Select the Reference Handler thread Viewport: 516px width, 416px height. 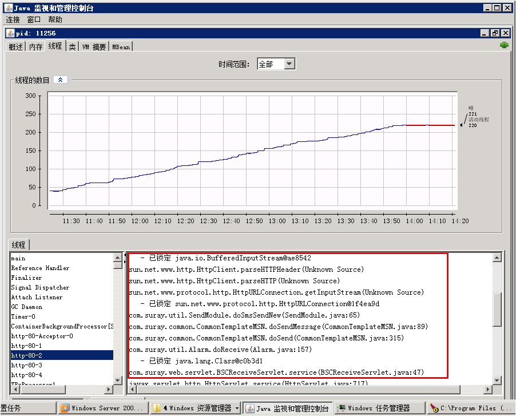[62, 268]
